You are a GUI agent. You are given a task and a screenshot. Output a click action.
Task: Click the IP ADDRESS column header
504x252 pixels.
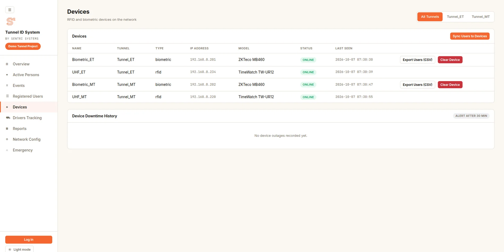pyautogui.click(x=199, y=48)
